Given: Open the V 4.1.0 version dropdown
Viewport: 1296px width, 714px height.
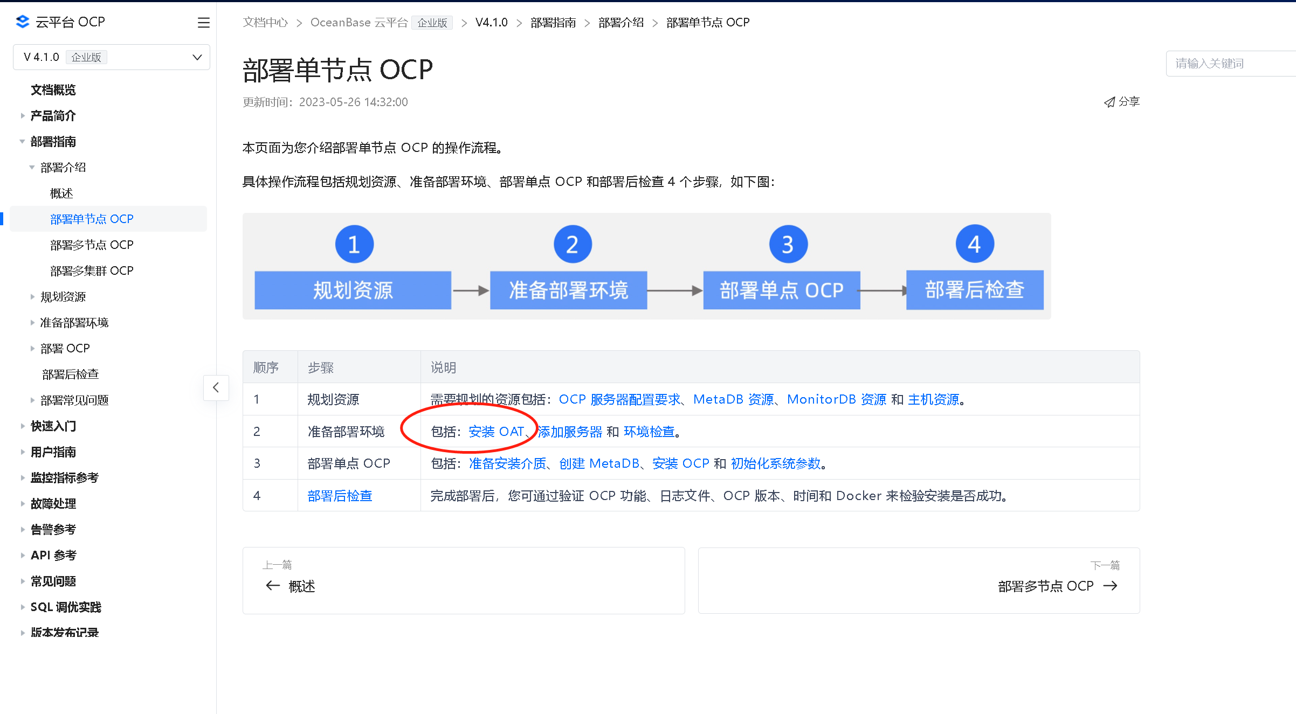Looking at the screenshot, I should (112, 57).
